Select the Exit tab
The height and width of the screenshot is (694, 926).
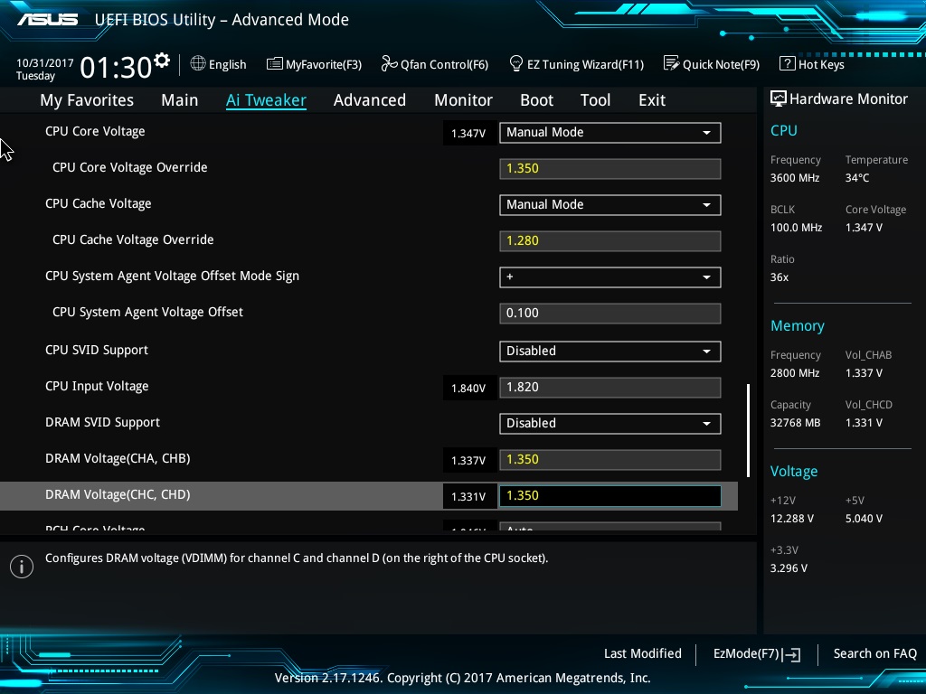[652, 100]
